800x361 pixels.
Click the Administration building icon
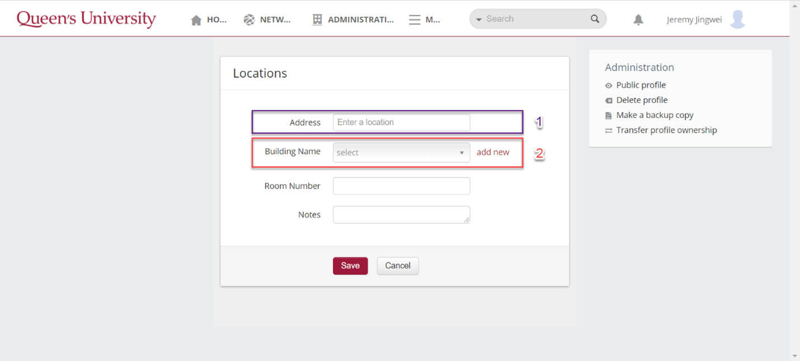click(317, 20)
